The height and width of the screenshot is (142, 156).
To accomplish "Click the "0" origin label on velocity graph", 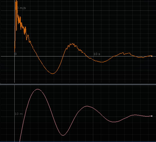I will click(x=15, y=54).
